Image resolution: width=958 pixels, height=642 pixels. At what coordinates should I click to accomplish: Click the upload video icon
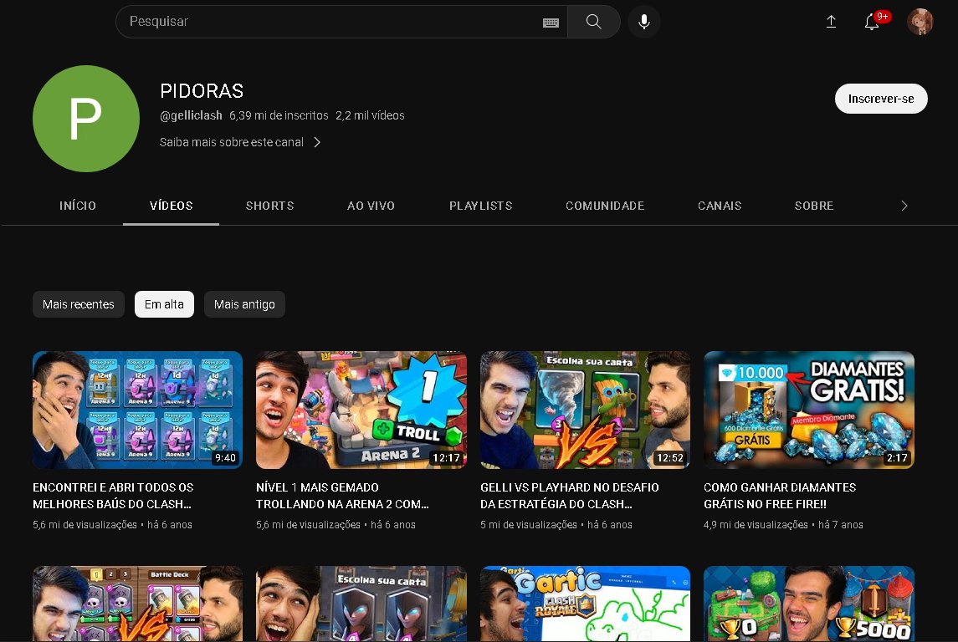click(x=831, y=22)
